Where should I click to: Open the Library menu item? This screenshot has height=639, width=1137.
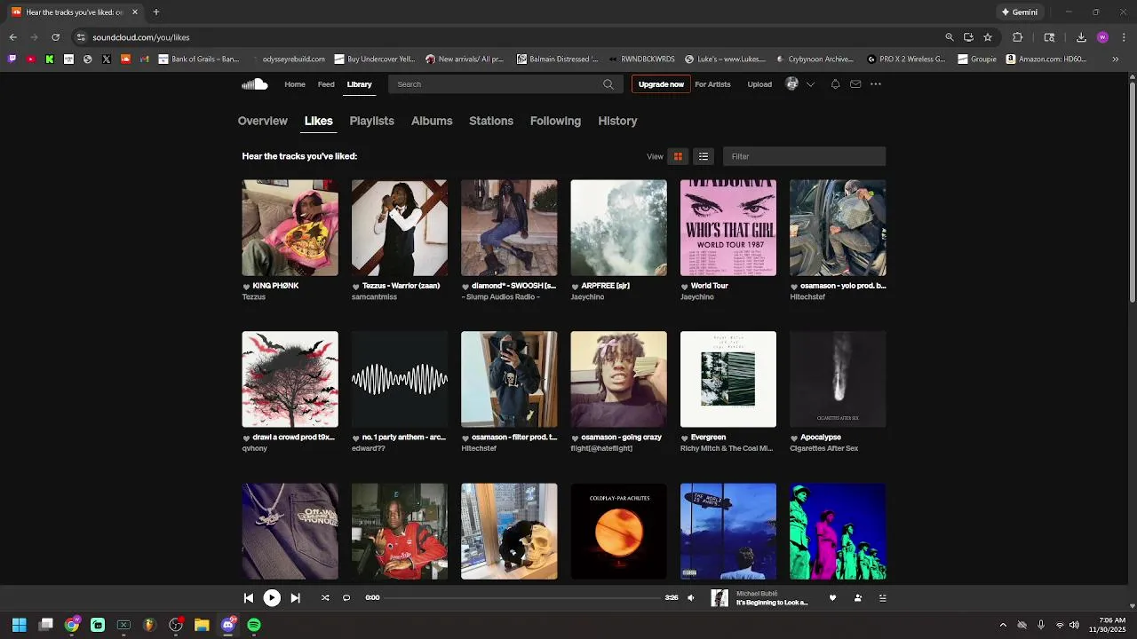tap(359, 84)
